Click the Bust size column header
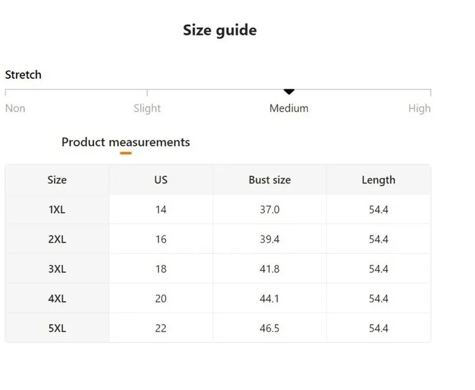Image resolution: width=475 pixels, height=390 pixels. [x=270, y=180]
